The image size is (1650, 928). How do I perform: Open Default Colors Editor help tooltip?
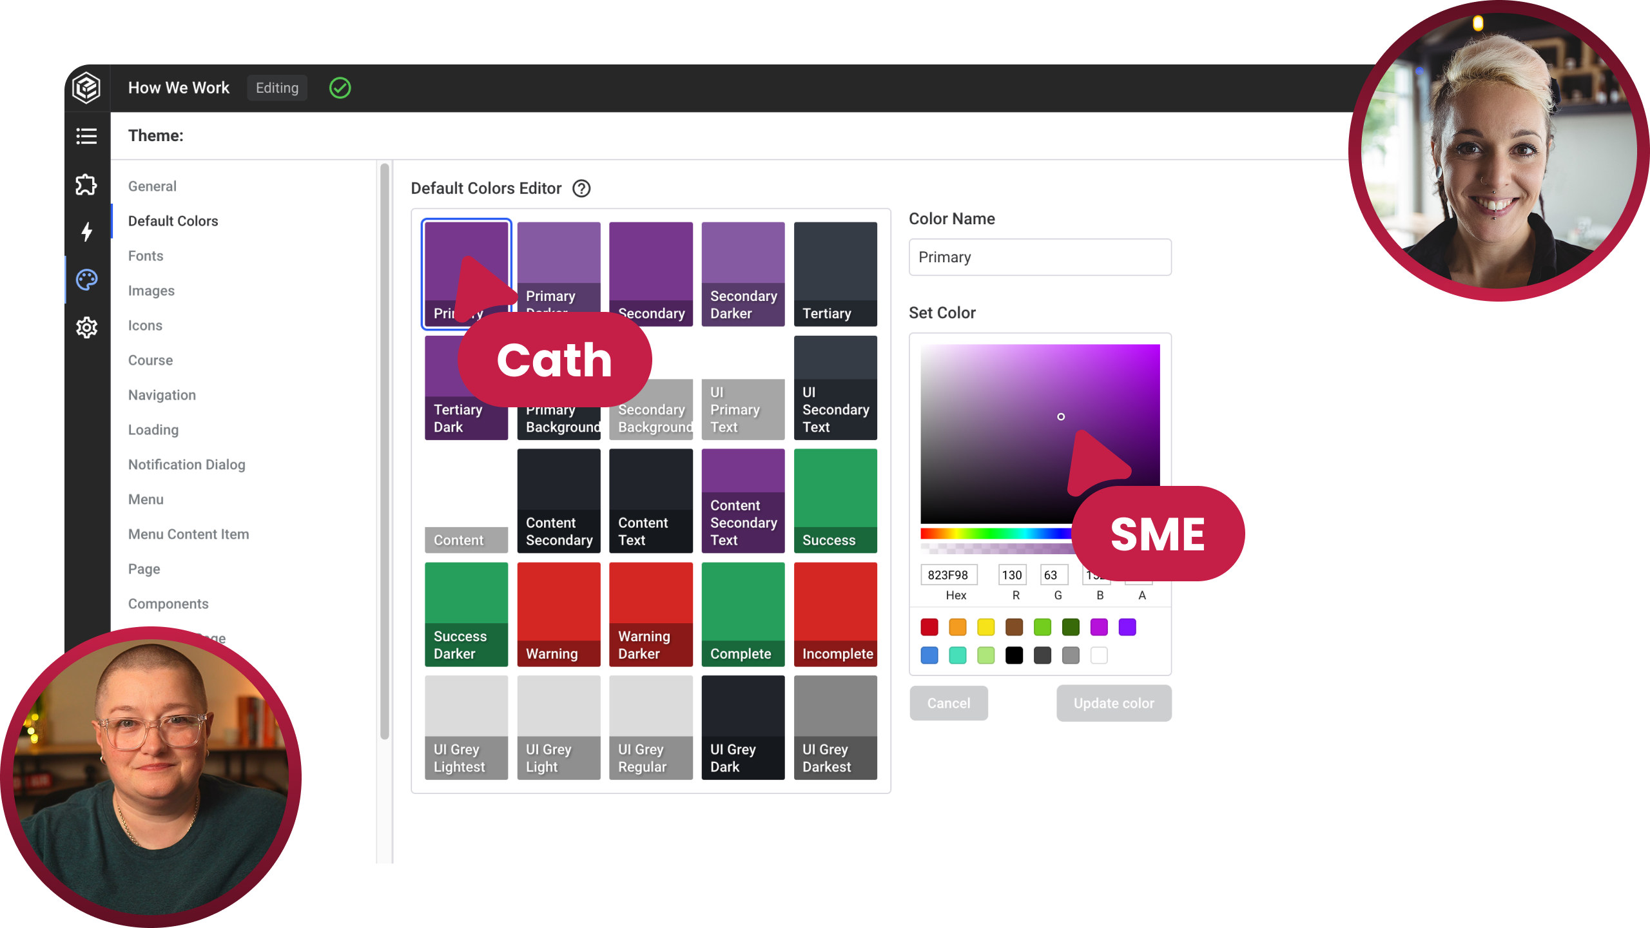point(581,189)
